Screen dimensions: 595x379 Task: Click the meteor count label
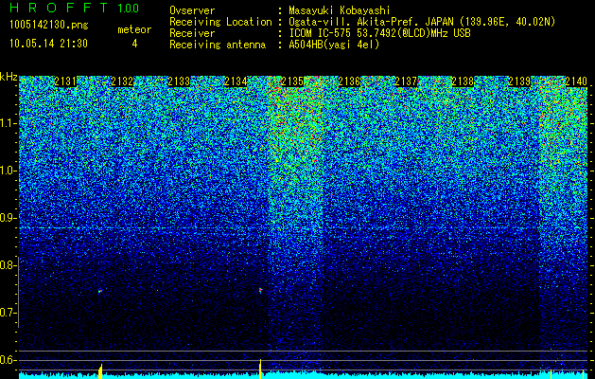click(134, 29)
